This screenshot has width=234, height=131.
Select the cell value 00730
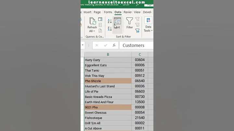tap(140, 97)
